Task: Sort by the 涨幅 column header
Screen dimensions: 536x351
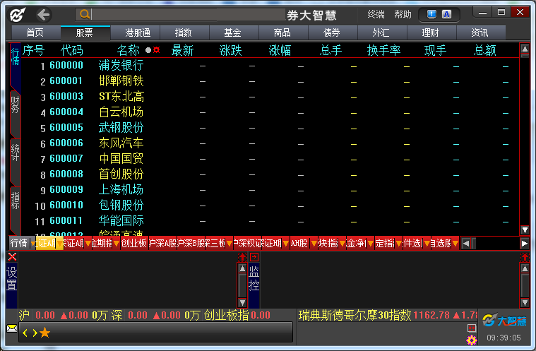Action: coord(280,51)
